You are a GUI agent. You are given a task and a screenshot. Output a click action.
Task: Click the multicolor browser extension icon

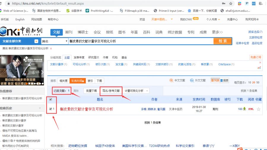point(240,3)
